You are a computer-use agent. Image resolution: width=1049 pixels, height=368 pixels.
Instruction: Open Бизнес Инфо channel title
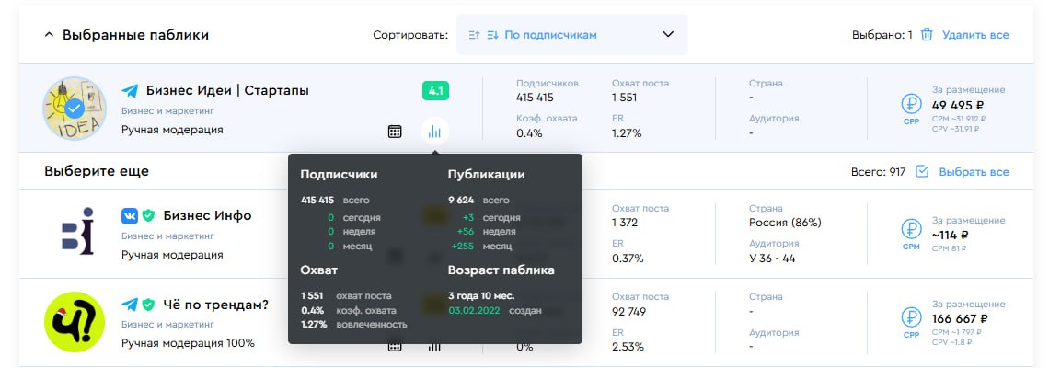(207, 215)
